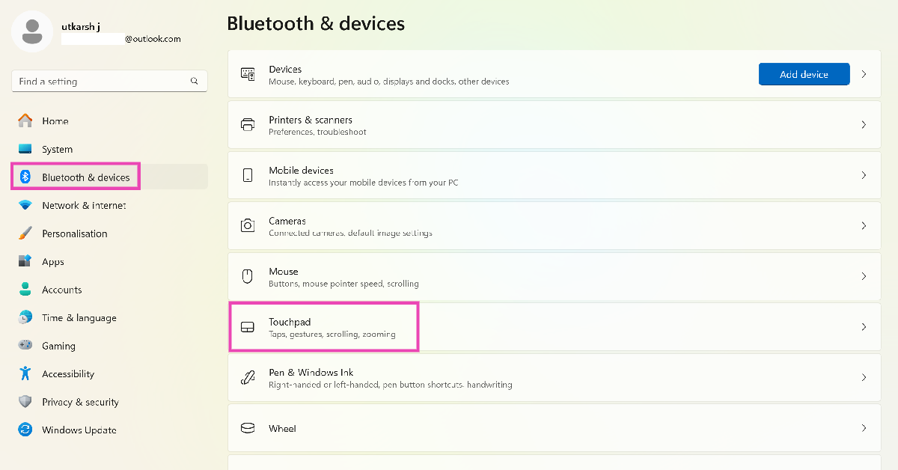Go to Network & internet section
Screen dimensions: 898x470
(84, 205)
